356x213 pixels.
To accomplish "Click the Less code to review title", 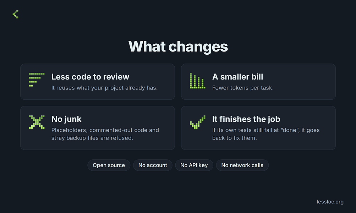I will pyautogui.click(x=90, y=77).
